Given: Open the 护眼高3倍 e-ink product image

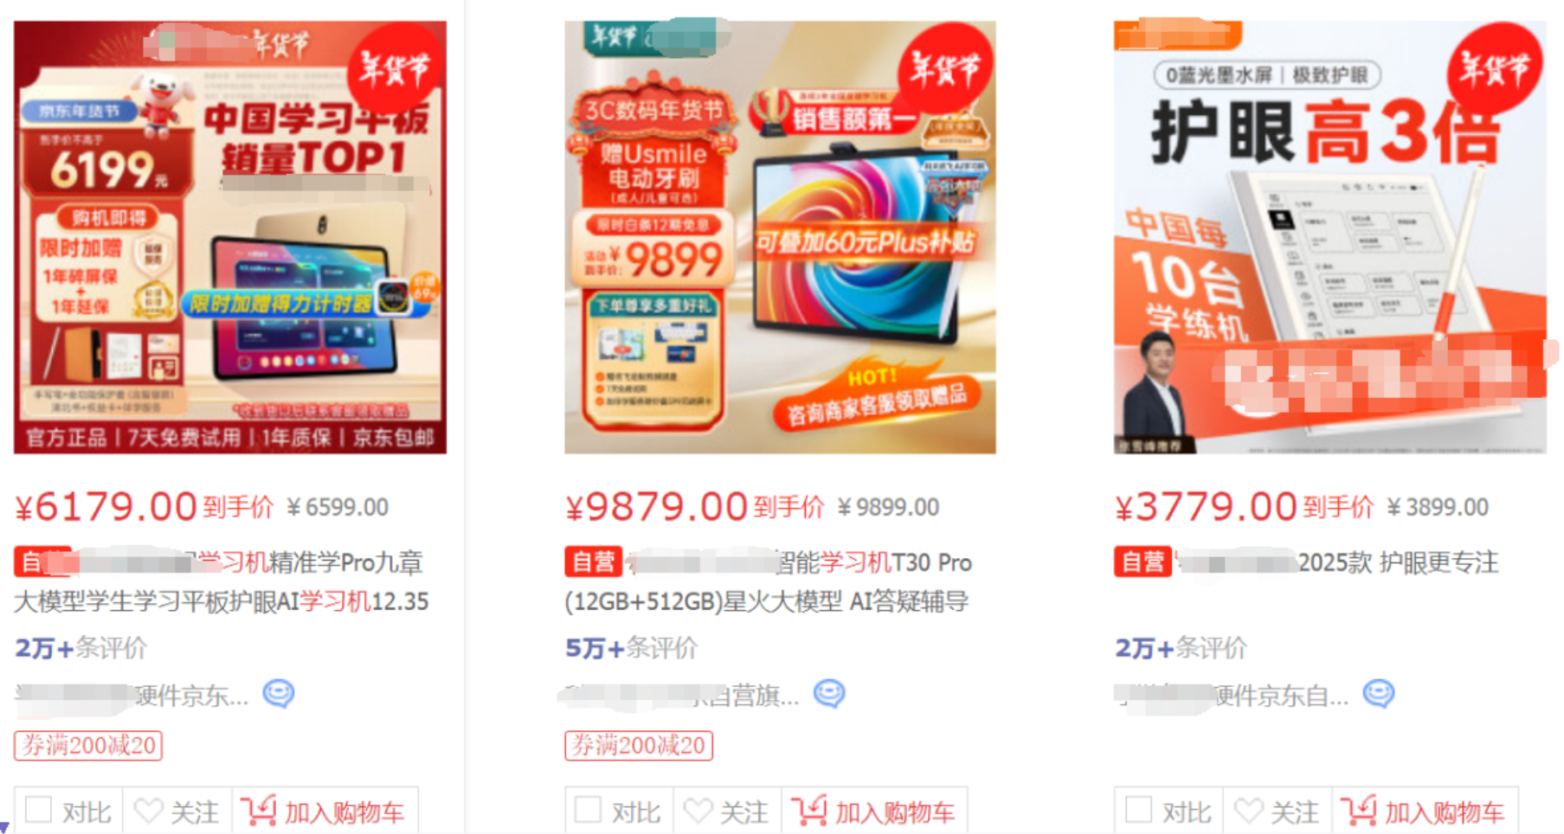Looking at the screenshot, I should [x=1330, y=237].
